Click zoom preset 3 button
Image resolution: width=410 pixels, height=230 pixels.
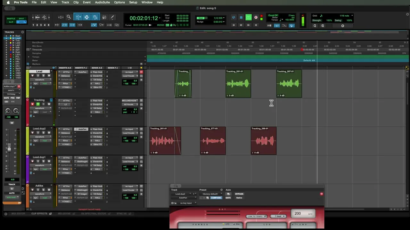pos(41,25)
